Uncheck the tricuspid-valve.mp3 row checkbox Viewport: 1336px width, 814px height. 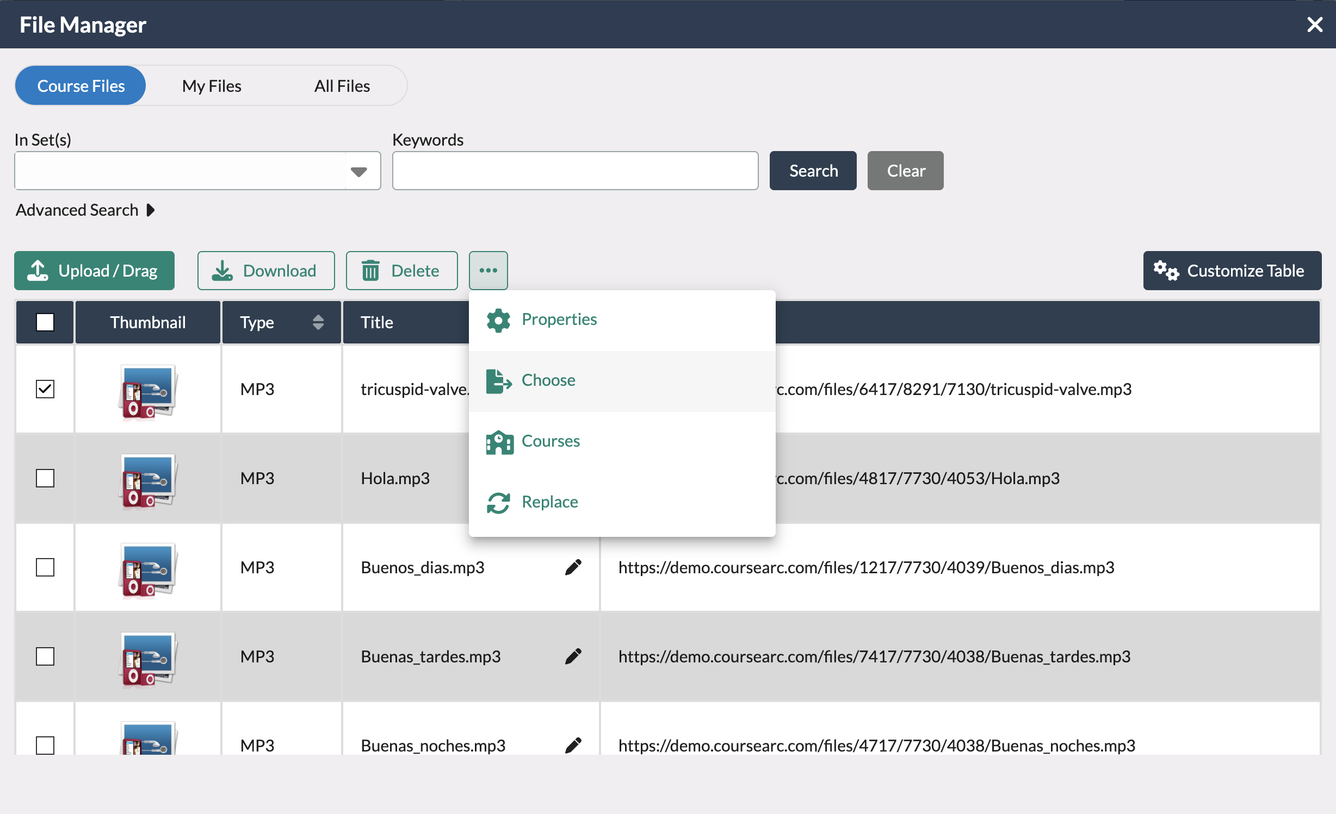tap(45, 389)
